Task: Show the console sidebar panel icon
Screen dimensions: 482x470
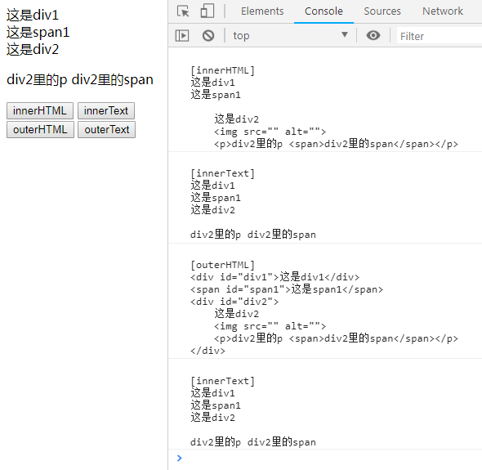Action: click(x=182, y=36)
